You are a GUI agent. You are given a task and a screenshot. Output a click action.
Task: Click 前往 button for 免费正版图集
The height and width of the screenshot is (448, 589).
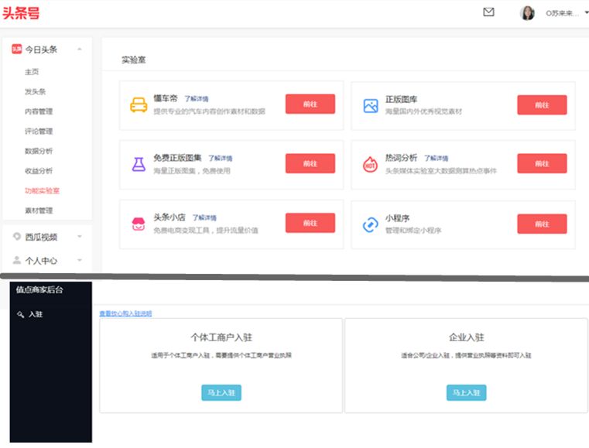(x=310, y=163)
